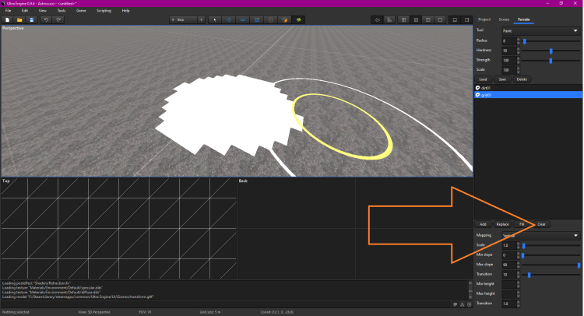Switch to the Scene tab
Viewport: 584px width, 316px height.
(504, 18)
